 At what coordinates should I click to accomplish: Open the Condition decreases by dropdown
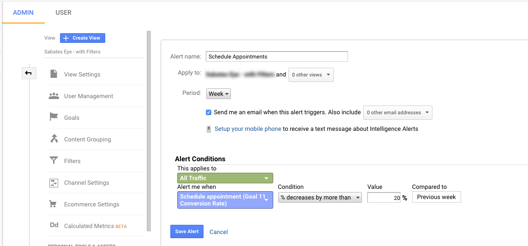pos(319,198)
